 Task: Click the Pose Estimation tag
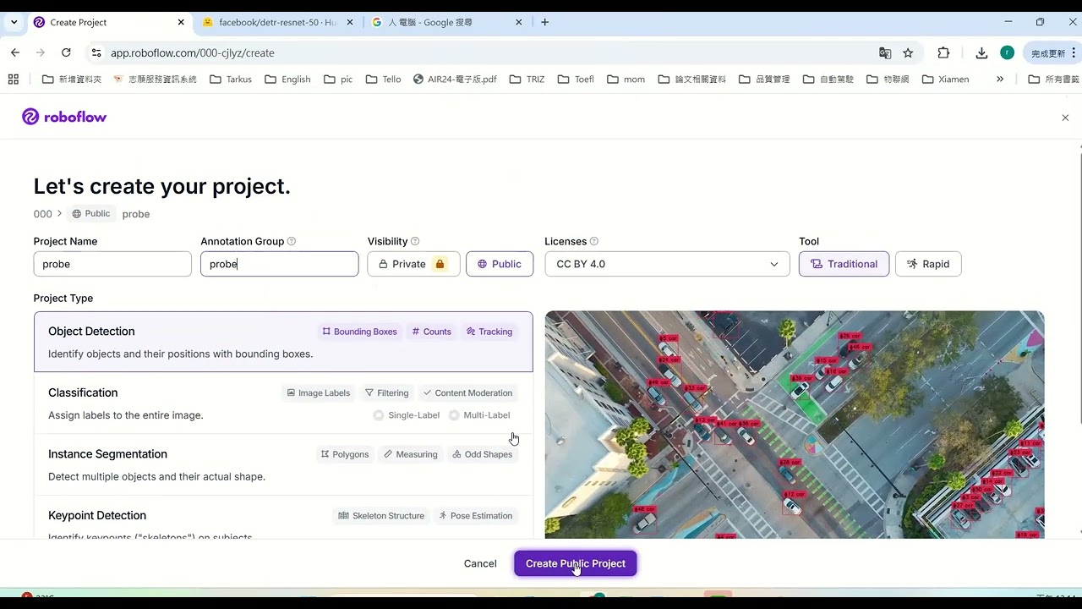pyautogui.click(x=475, y=516)
